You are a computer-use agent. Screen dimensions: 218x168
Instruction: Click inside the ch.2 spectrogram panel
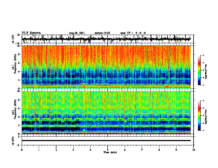point(106,113)
